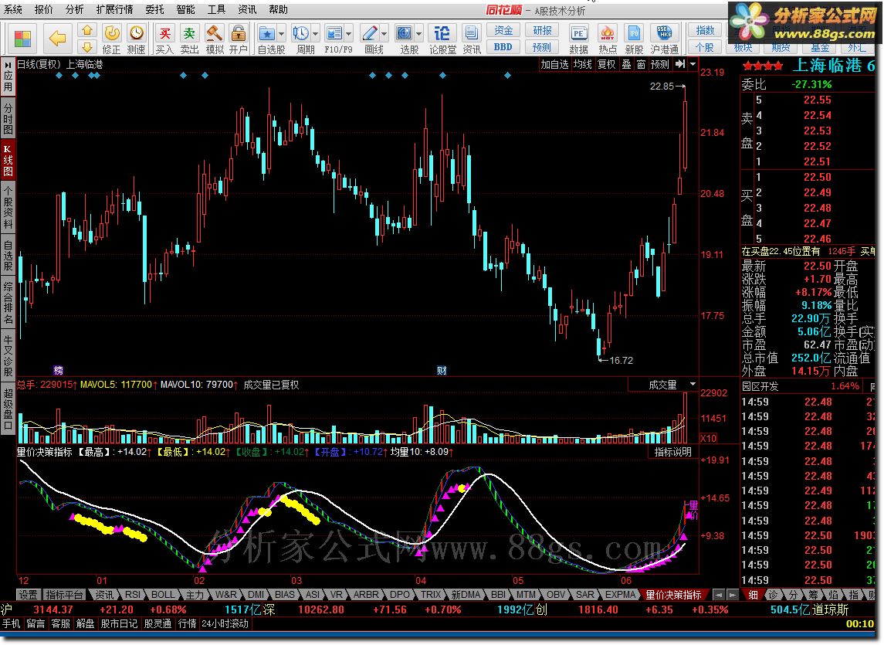
Task: Open the 热点 hot topics flame icon
Action: point(607,39)
